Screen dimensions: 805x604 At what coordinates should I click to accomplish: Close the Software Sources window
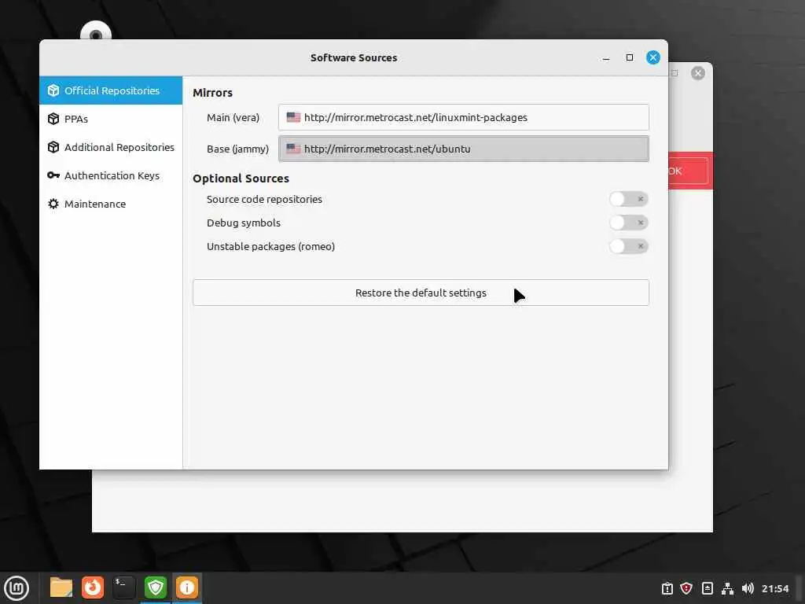(x=653, y=57)
